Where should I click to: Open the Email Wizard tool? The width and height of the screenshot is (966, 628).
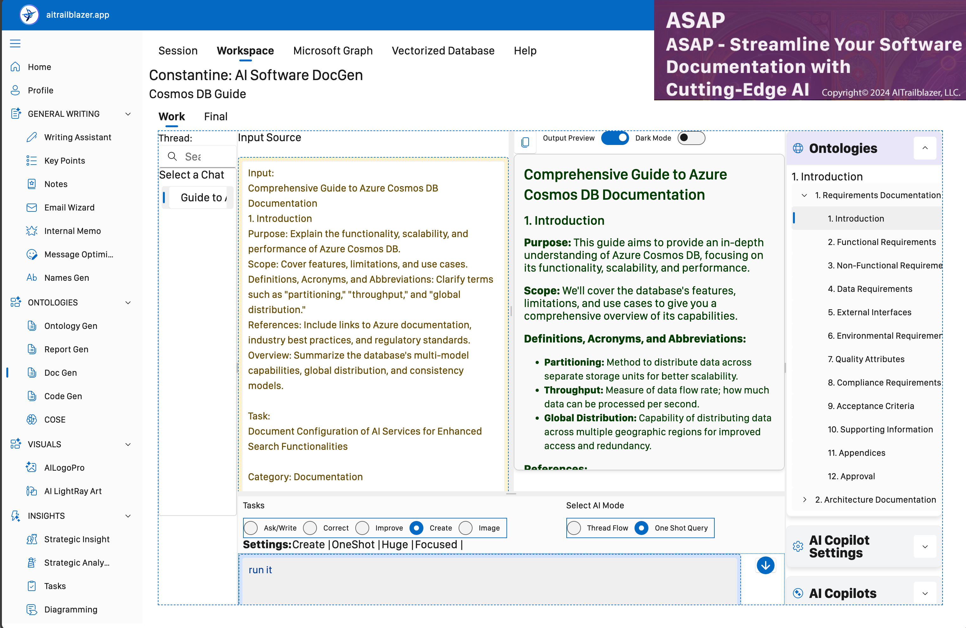click(x=69, y=207)
